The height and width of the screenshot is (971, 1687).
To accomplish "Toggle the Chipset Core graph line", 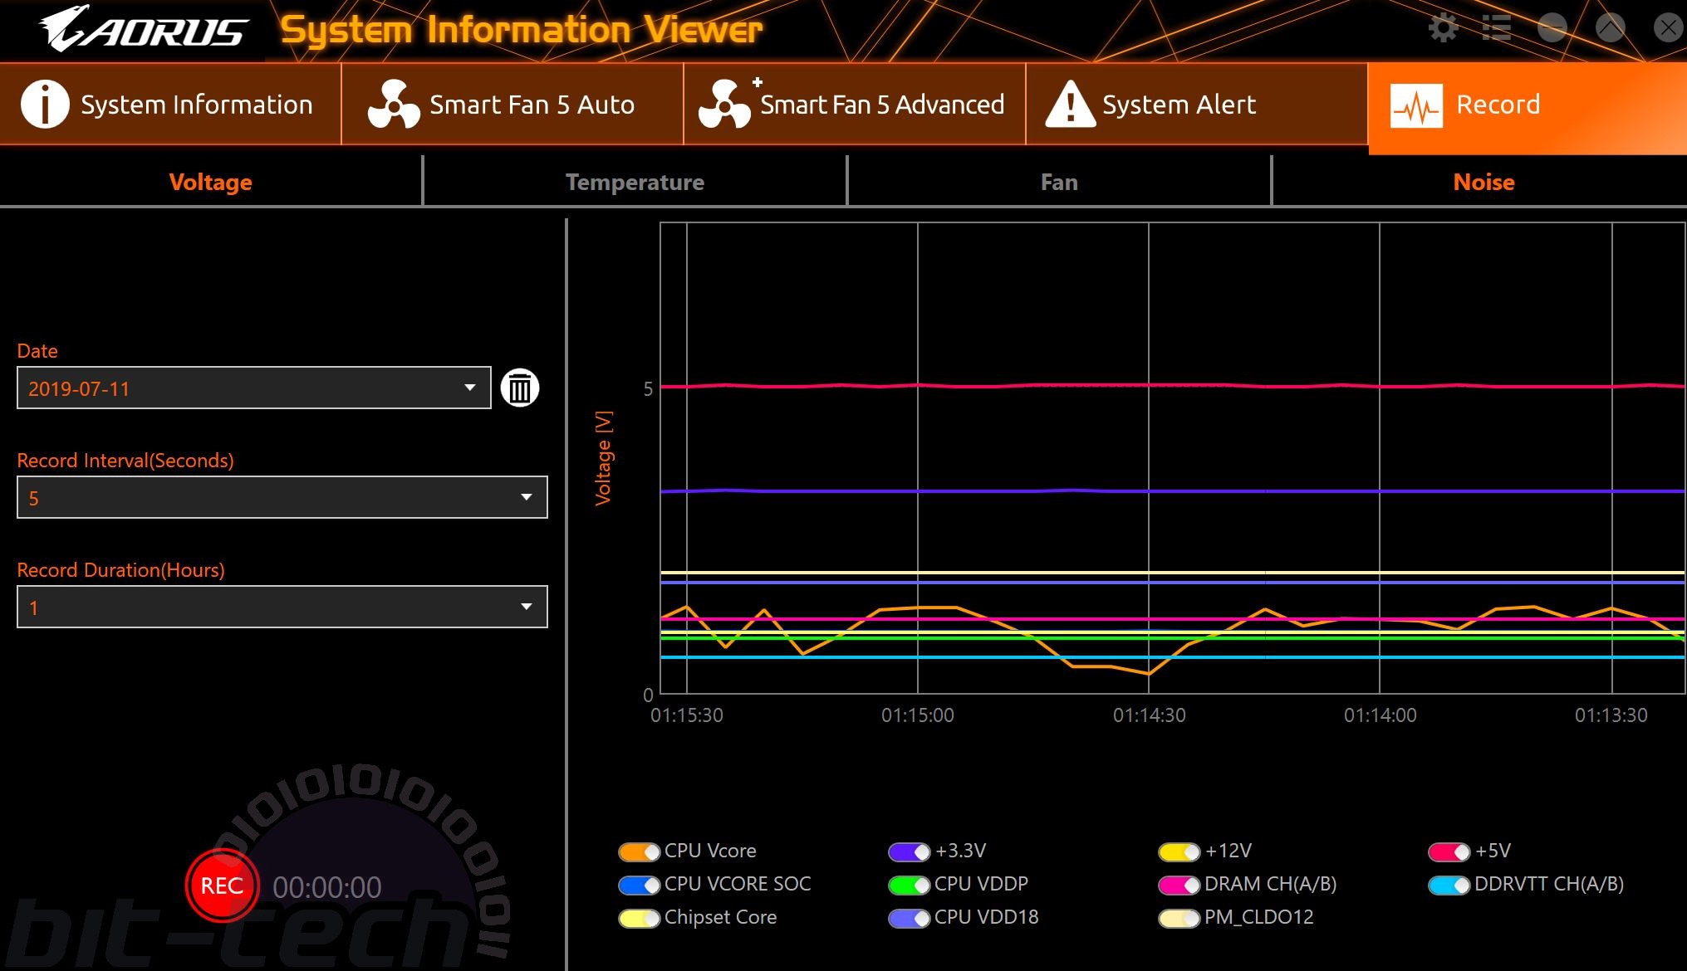I will [640, 918].
